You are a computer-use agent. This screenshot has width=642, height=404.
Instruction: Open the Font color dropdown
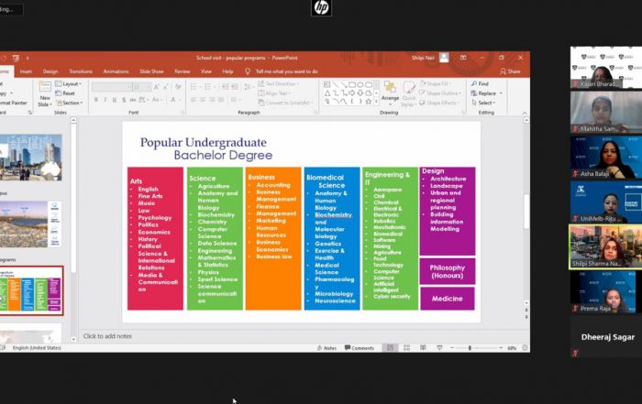[x=175, y=100]
